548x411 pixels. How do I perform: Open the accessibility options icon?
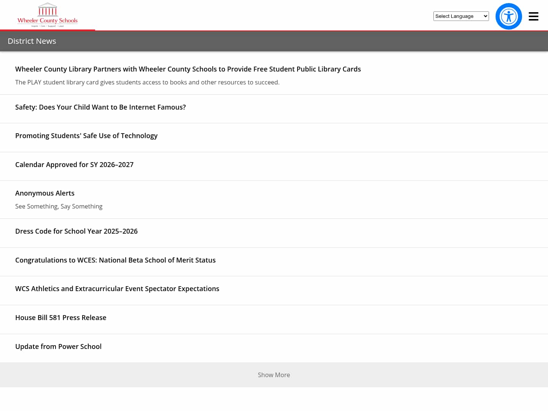(508, 16)
